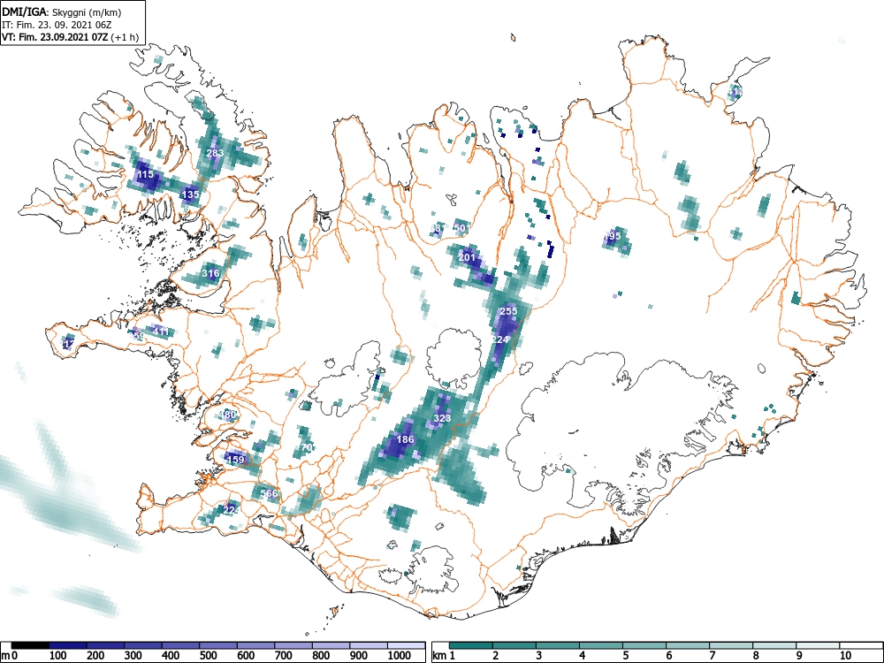Click the 10 label on the kilometer legend
Viewport: 884px width, 663px height.
pos(845,656)
